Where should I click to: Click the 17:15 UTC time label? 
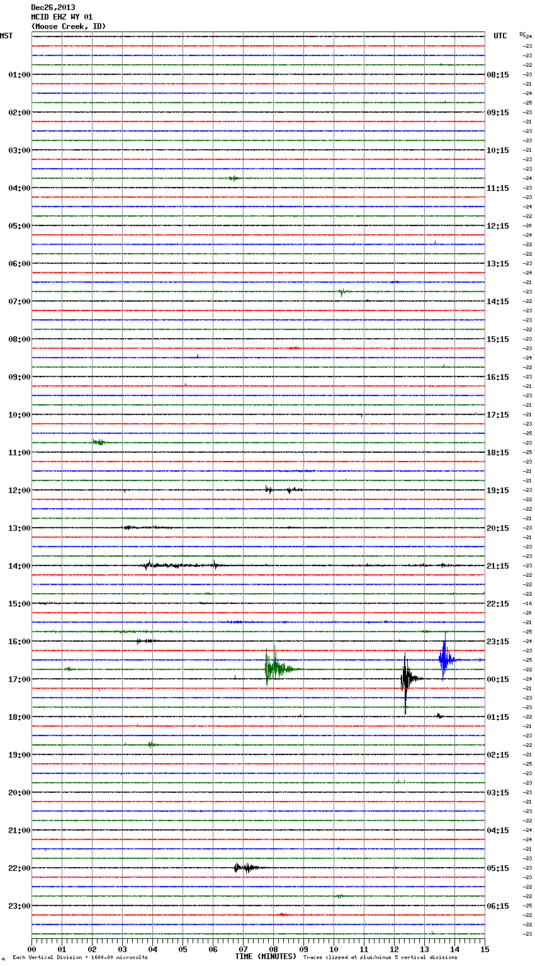[x=498, y=415]
